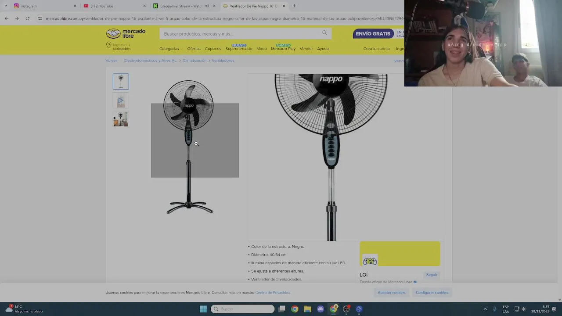Screen dimensions: 562x316
Task: Open Mercado Play link
Action: [283, 49]
